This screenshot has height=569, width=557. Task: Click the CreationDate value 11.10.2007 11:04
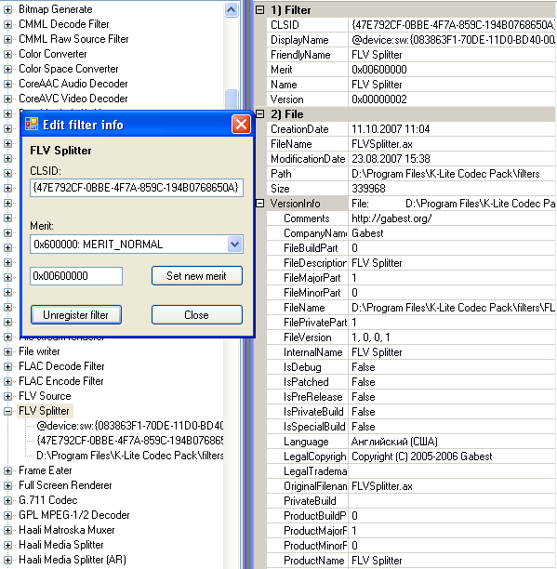point(391,129)
